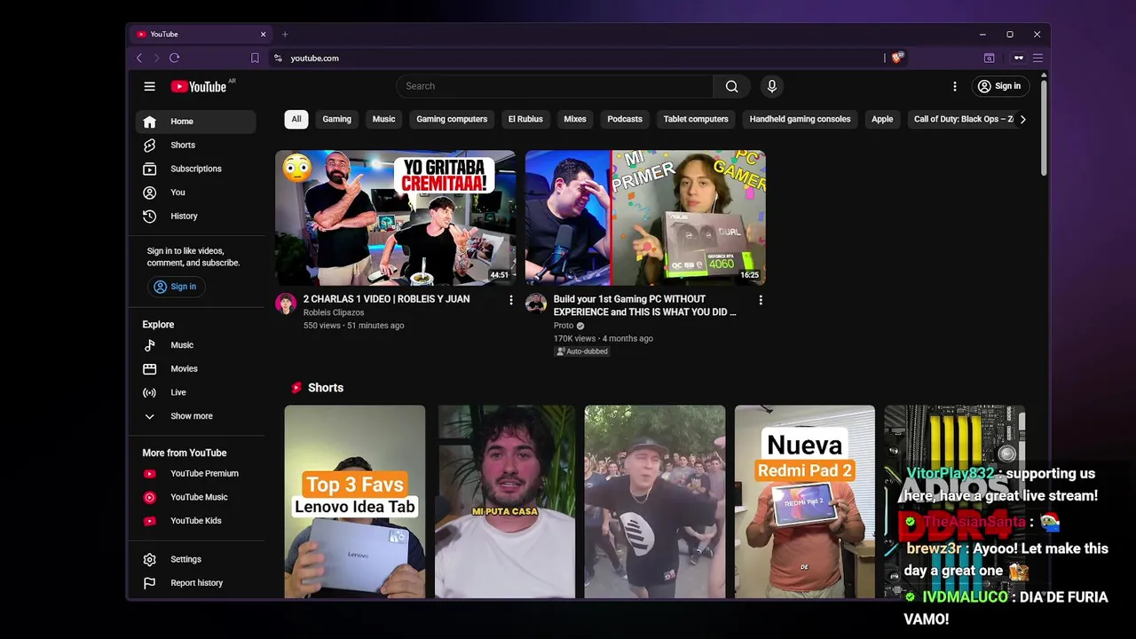Open the browser main menu icon
1136x639 pixels.
pos(1037,58)
